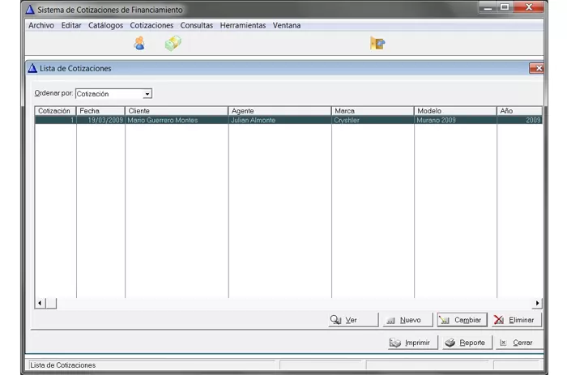Click the horizontal scrollbar thumb
The image size is (567, 375).
[x=51, y=303]
